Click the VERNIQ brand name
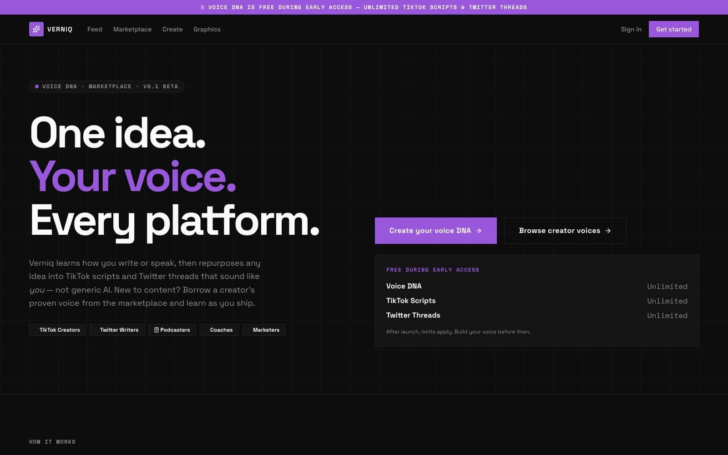The image size is (728, 455). pyautogui.click(x=60, y=29)
